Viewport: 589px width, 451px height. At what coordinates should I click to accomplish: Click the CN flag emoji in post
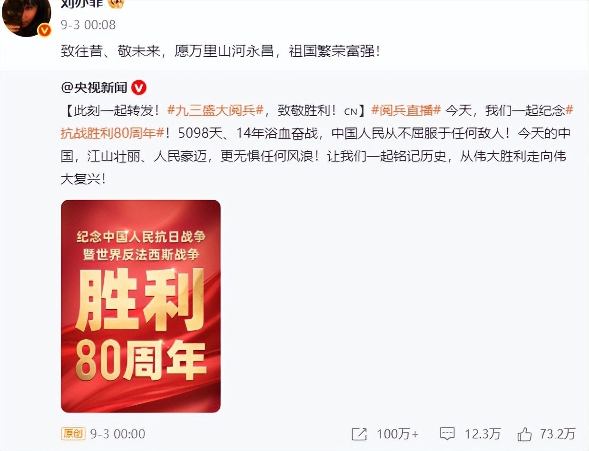350,112
